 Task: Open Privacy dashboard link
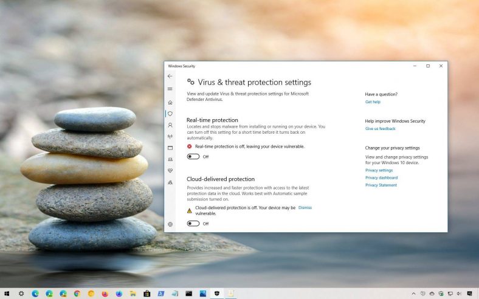click(381, 177)
